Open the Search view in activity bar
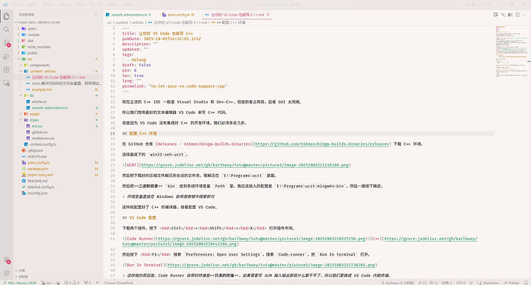The image size is (531, 285). pos(6,30)
